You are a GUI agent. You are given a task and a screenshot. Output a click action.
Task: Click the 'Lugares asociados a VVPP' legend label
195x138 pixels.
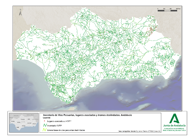(x=59, y=121)
